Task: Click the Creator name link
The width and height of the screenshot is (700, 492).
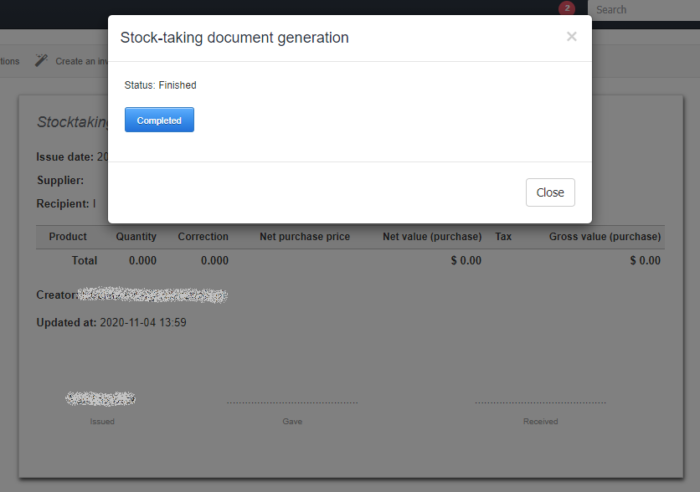Action: 155,295
